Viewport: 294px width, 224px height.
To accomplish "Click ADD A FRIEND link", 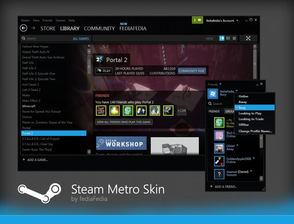I will click(226, 187).
